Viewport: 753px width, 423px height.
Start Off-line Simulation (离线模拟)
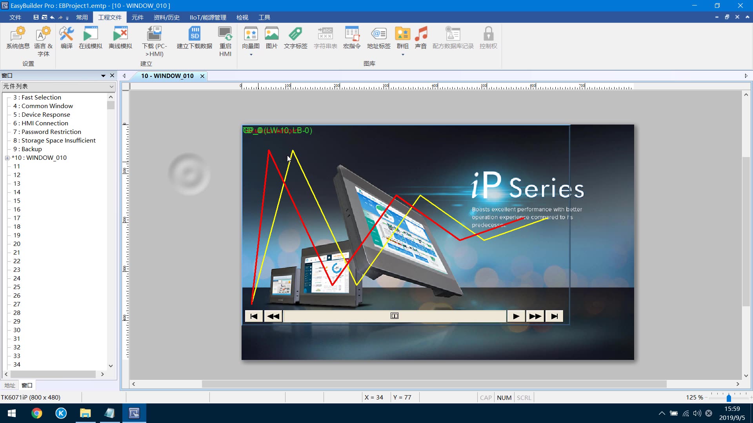pyautogui.click(x=120, y=38)
